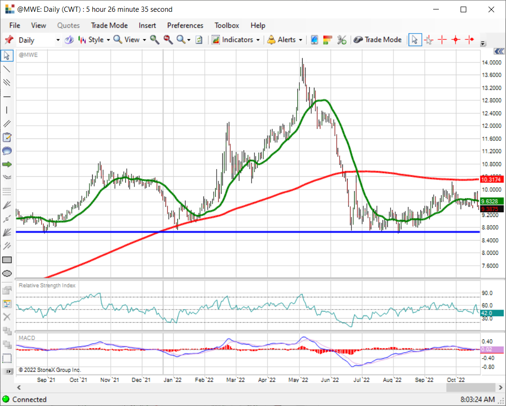The image size is (506, 406).
Task: Expand sidebar tools with bottom arrow
Action: [x=8, y=371]
